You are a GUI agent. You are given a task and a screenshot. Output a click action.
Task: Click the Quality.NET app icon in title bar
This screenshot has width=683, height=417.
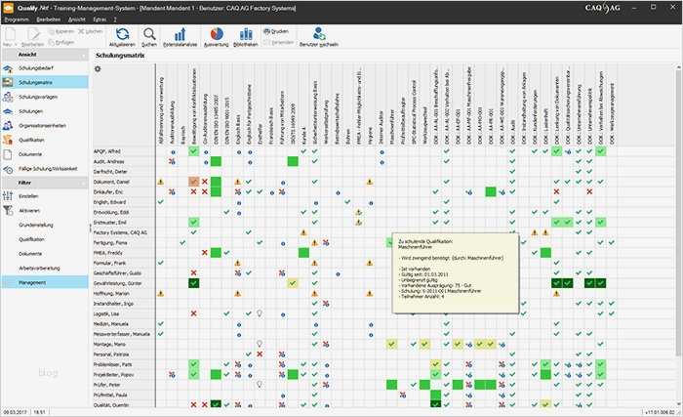tap(8, 8)
